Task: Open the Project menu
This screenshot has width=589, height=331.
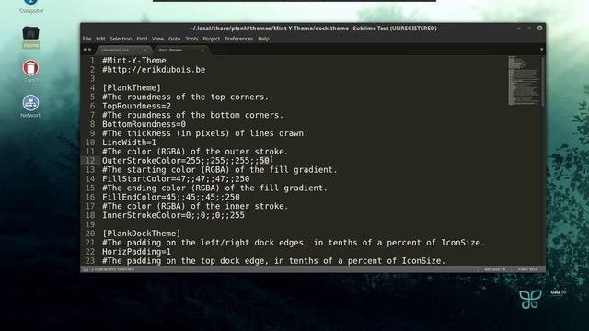Action: click(x=212, y=39)
